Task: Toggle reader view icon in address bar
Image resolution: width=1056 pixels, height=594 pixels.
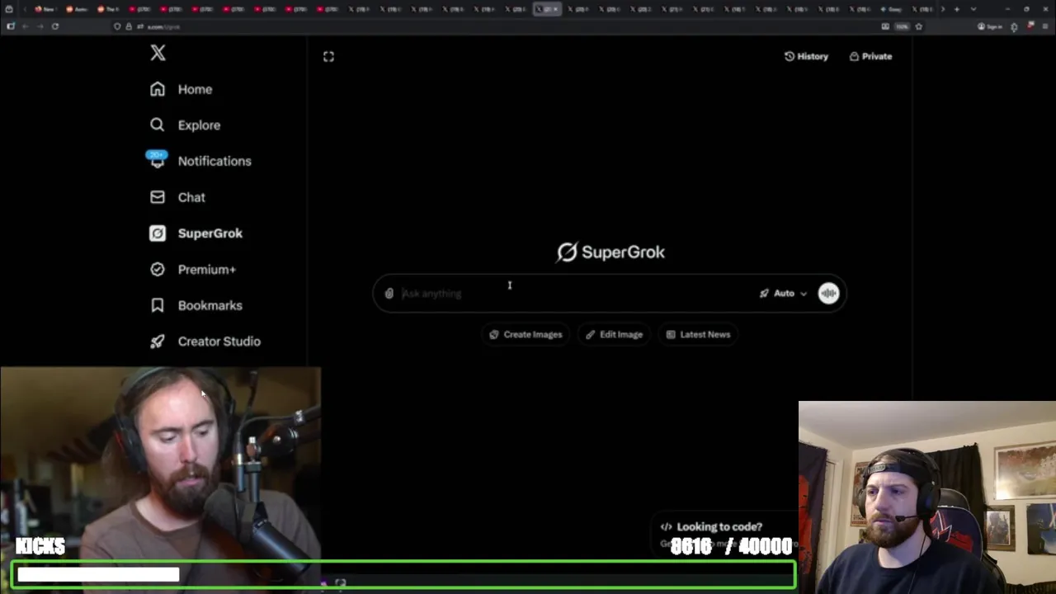Action: pos(885,26)
